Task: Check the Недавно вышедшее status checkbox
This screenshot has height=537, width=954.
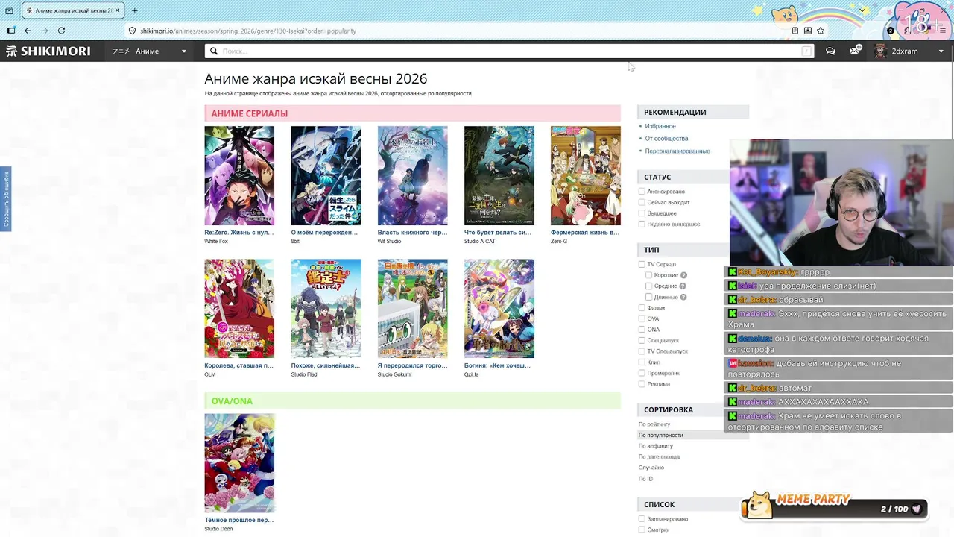Action: pyautogui.click(x=642, y=224)
